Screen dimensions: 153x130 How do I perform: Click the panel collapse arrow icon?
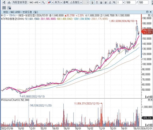coord(4,2)
